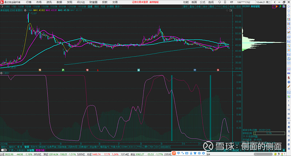Expand the 更多 period options
The image size is (291, 156).
click(118, 7)
